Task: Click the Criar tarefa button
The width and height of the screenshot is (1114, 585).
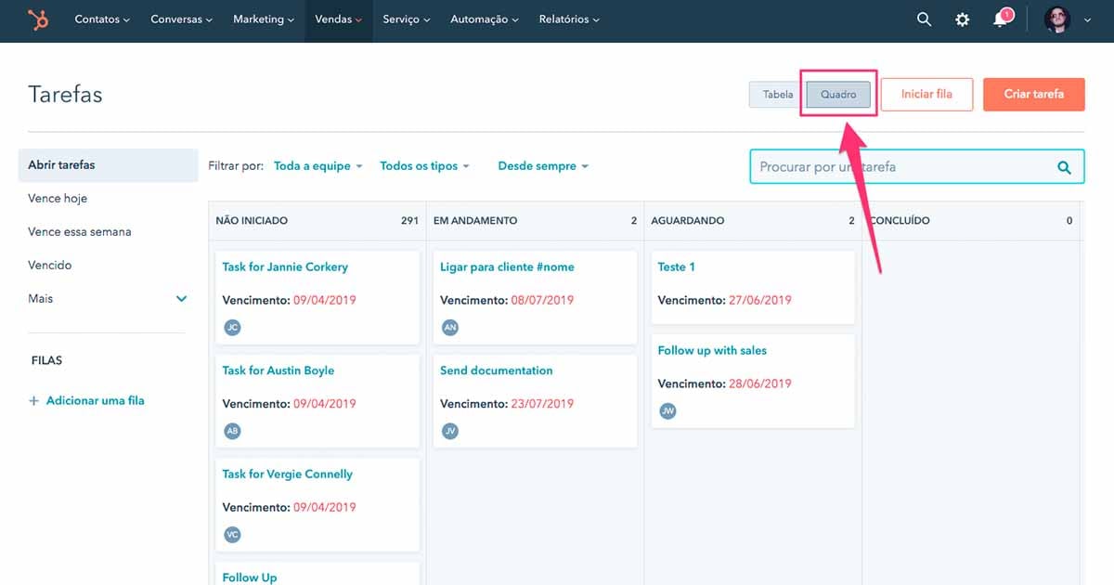Action: click(1034, 95)
